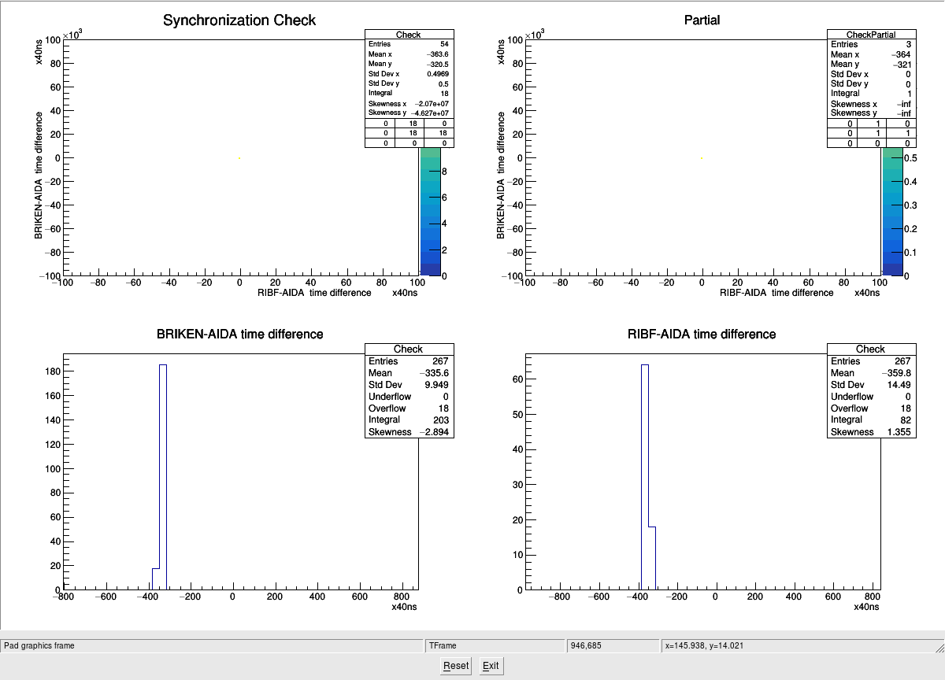Click the BRIKEN-AIDA time difference histogram title
Viewport: 945px width, 680px height.
[x=240, y=334]
